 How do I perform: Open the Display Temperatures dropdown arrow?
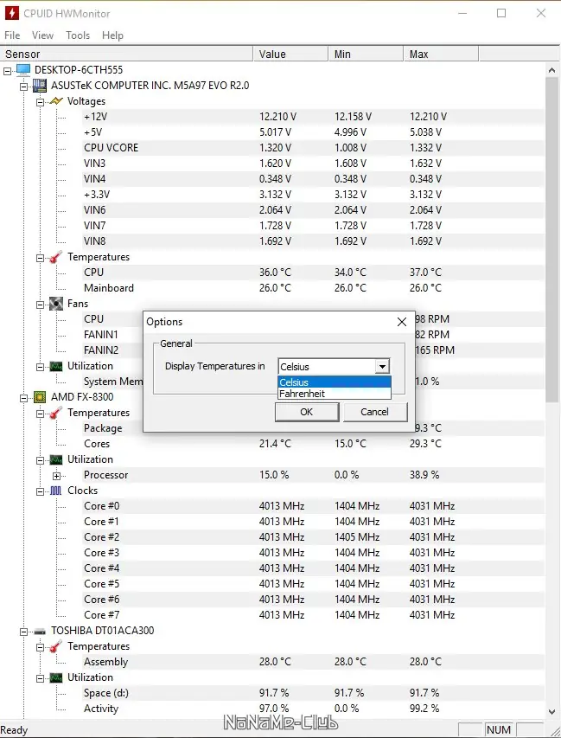click(x=382, y=366)
